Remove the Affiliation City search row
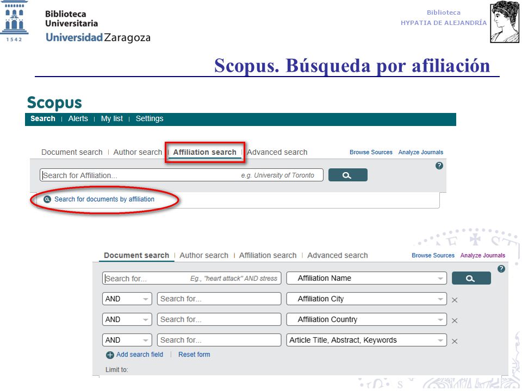 coord(455,300)
